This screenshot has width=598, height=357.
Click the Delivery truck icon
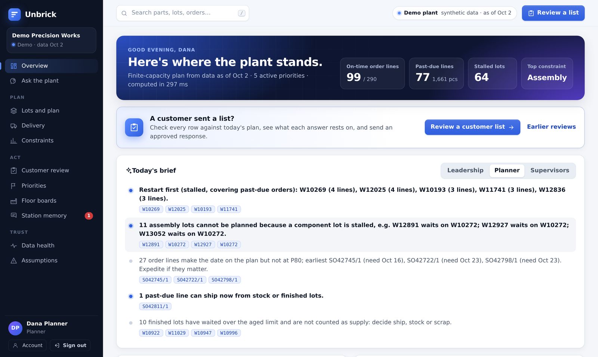(x=13, y=126)
